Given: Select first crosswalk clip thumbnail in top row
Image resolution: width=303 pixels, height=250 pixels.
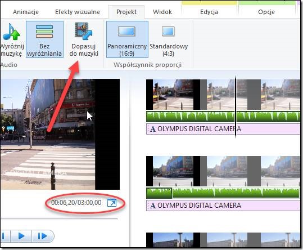Looking at the screenshot, I should (173, 95).
